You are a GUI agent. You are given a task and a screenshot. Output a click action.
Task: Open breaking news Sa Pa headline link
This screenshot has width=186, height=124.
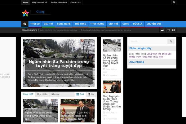pyautogui.click(x=58, y=30)
